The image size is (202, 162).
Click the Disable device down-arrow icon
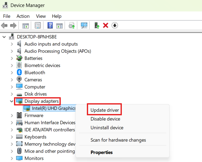point(115,25)
